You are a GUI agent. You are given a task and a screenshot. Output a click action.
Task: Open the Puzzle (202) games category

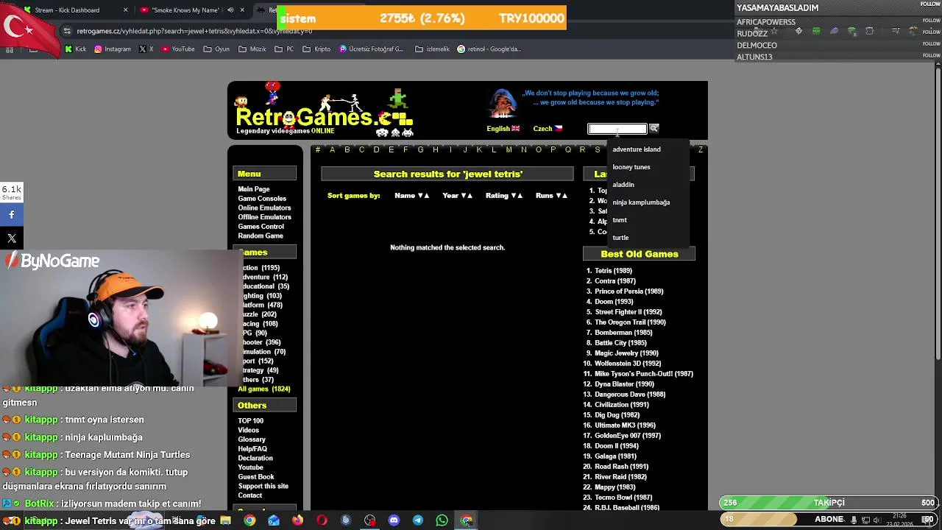tap(260, 314)
